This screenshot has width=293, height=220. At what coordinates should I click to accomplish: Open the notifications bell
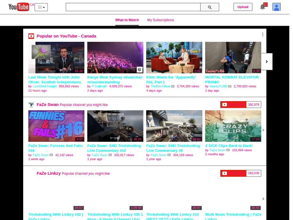click(x=263, y=7)
